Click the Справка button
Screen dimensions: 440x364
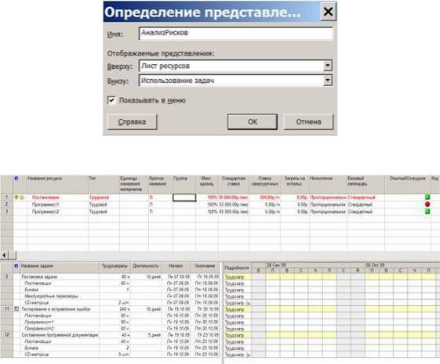[132, 122]
